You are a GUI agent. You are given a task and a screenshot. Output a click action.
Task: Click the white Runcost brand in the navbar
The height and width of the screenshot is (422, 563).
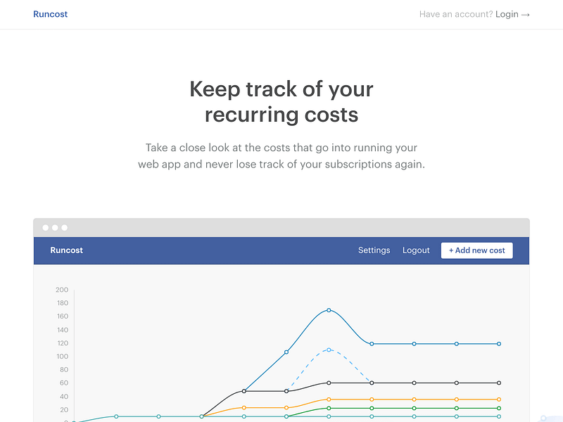point(66,250)
